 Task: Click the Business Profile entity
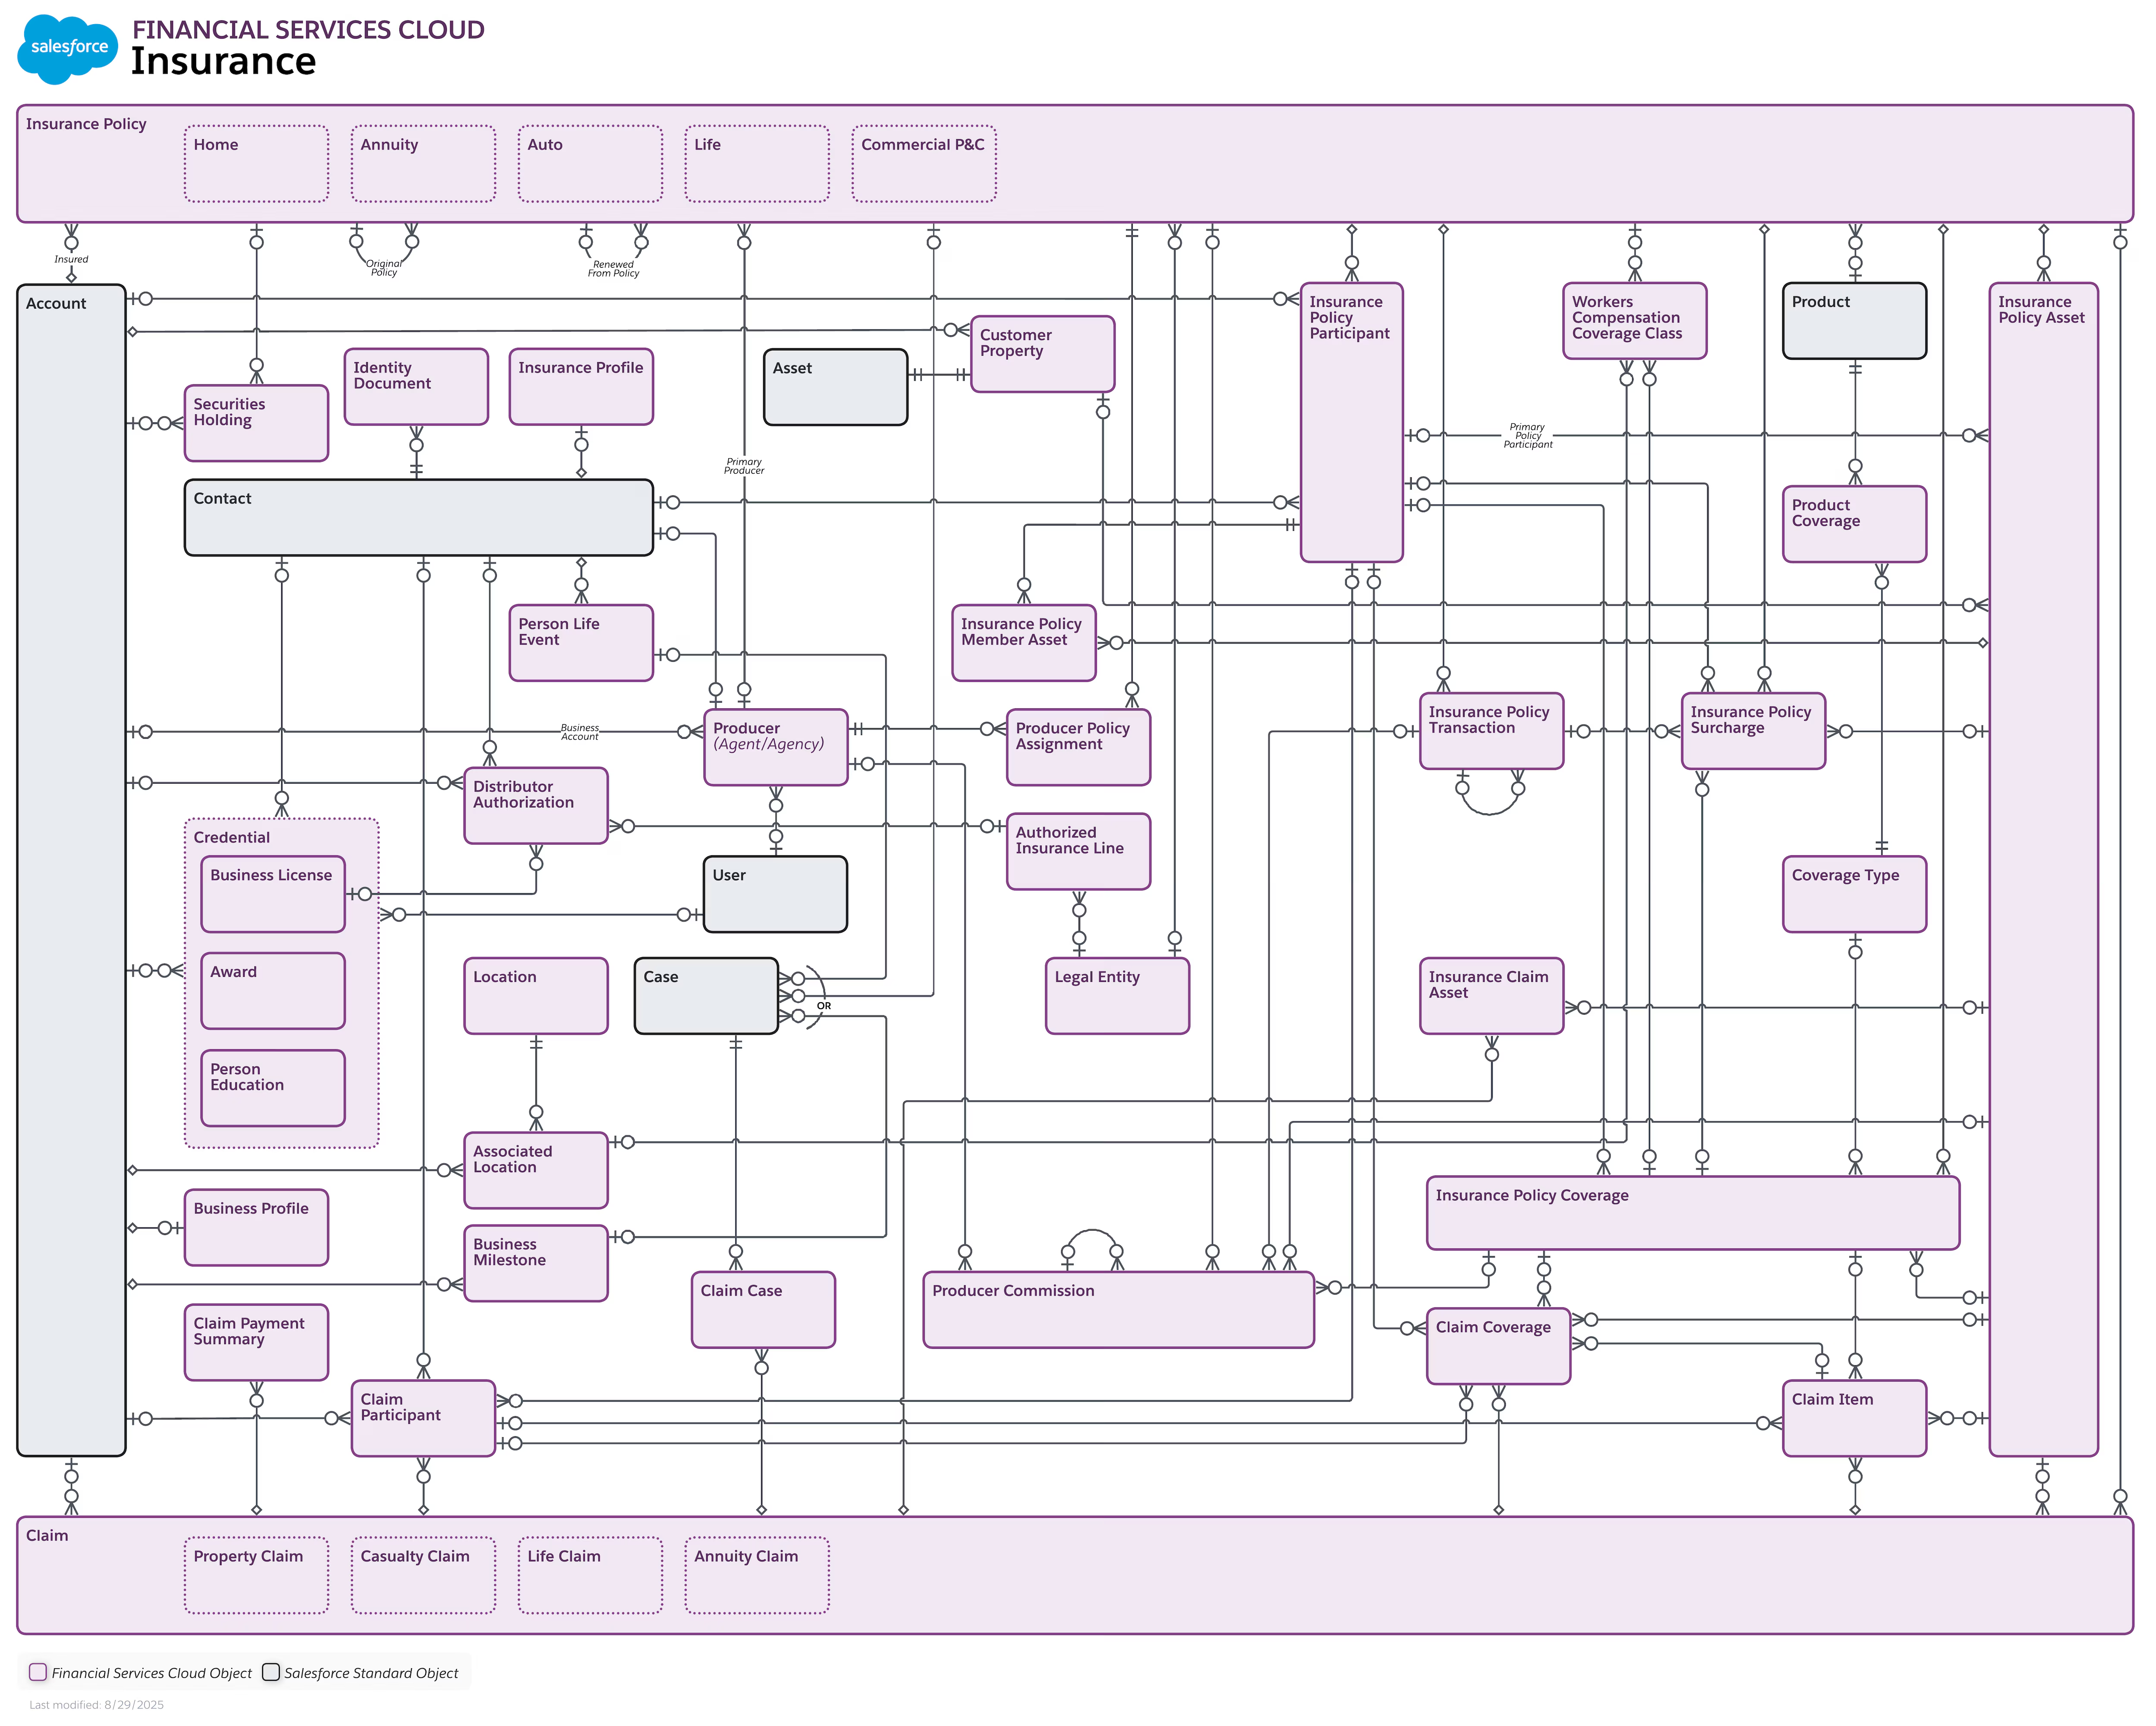tap(256, 1227)
